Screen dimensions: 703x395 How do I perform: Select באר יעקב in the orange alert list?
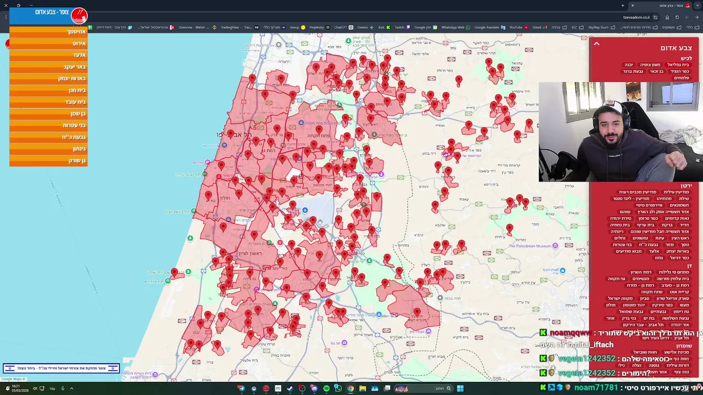point(48,67)
